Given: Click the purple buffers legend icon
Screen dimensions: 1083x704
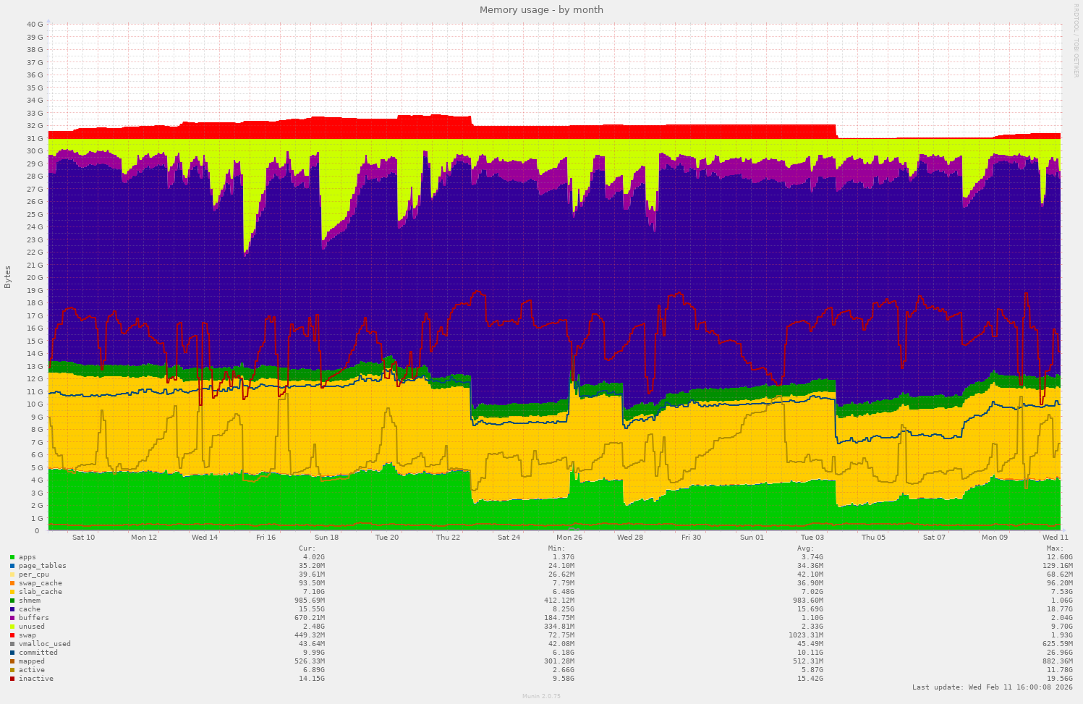Looking at the screenshot, I should tap(12, 617).
